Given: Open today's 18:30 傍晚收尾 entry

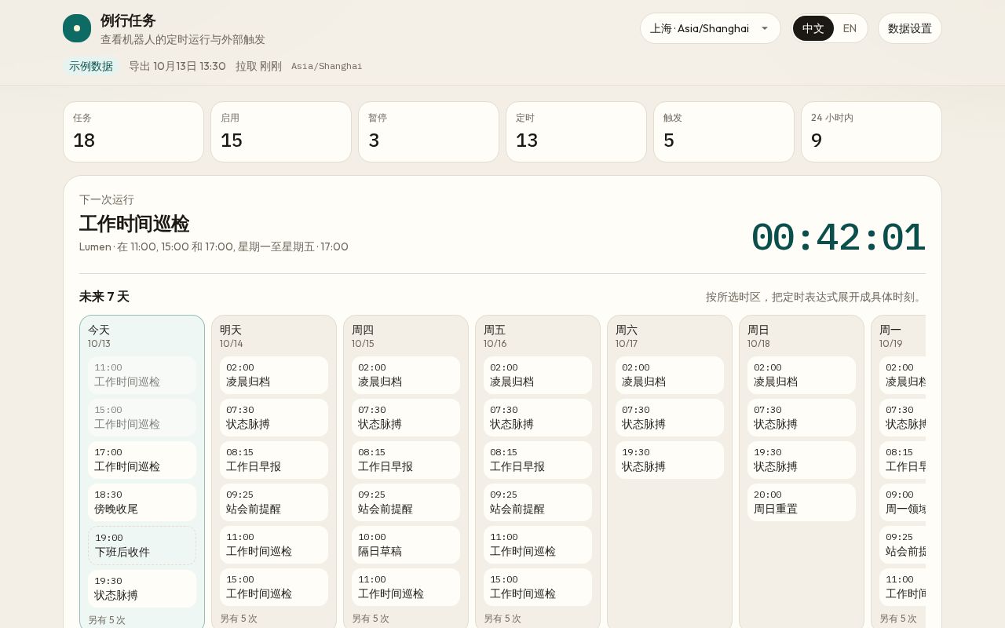Looking at the screenshot, I should [142, 502].
